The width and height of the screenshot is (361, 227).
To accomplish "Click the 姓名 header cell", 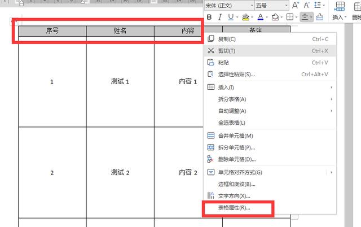I will (120, 30).
